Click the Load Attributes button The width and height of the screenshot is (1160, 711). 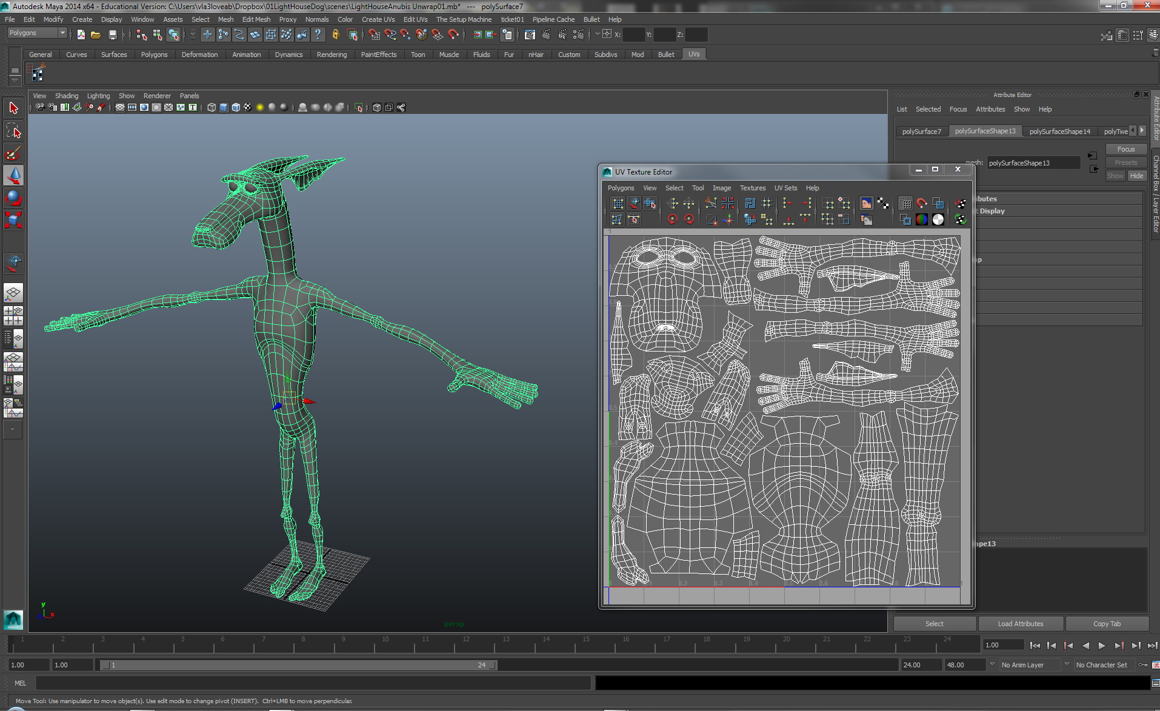pos(1020,624)
